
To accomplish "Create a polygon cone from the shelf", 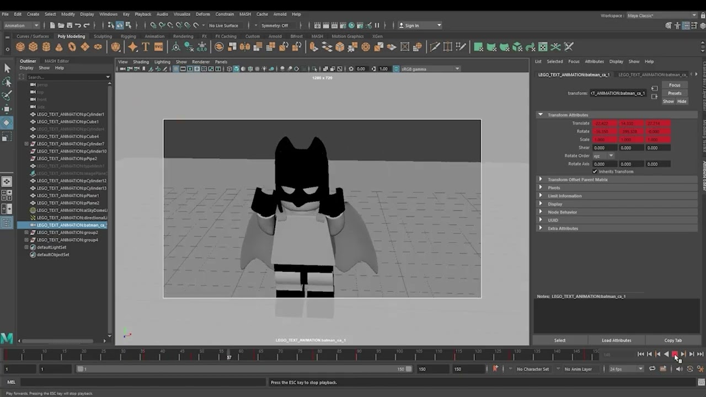I will (x=59, y=47).
